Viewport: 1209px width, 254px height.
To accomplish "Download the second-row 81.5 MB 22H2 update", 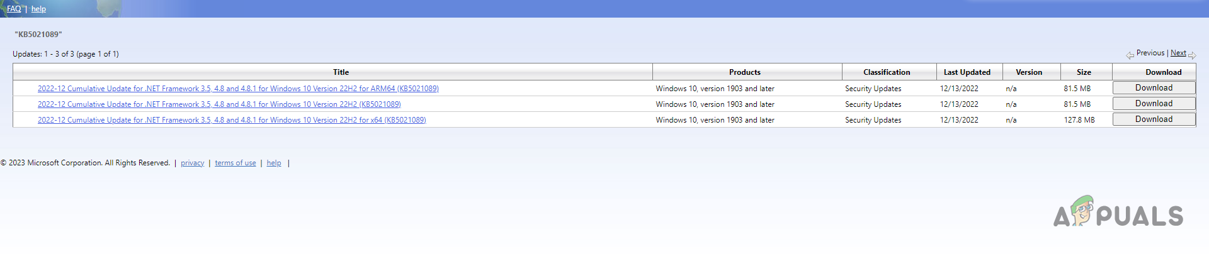I will click(x=1154, y=104).
